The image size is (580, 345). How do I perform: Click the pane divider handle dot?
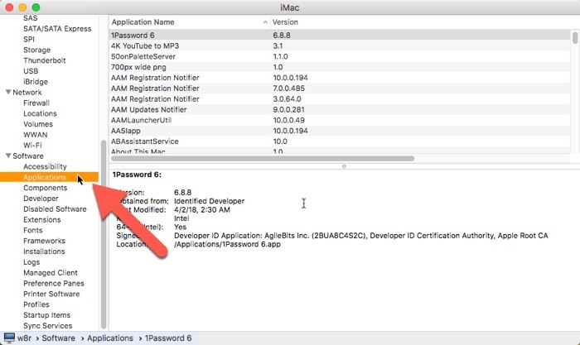pyautogui.click(x=344, y=166)
